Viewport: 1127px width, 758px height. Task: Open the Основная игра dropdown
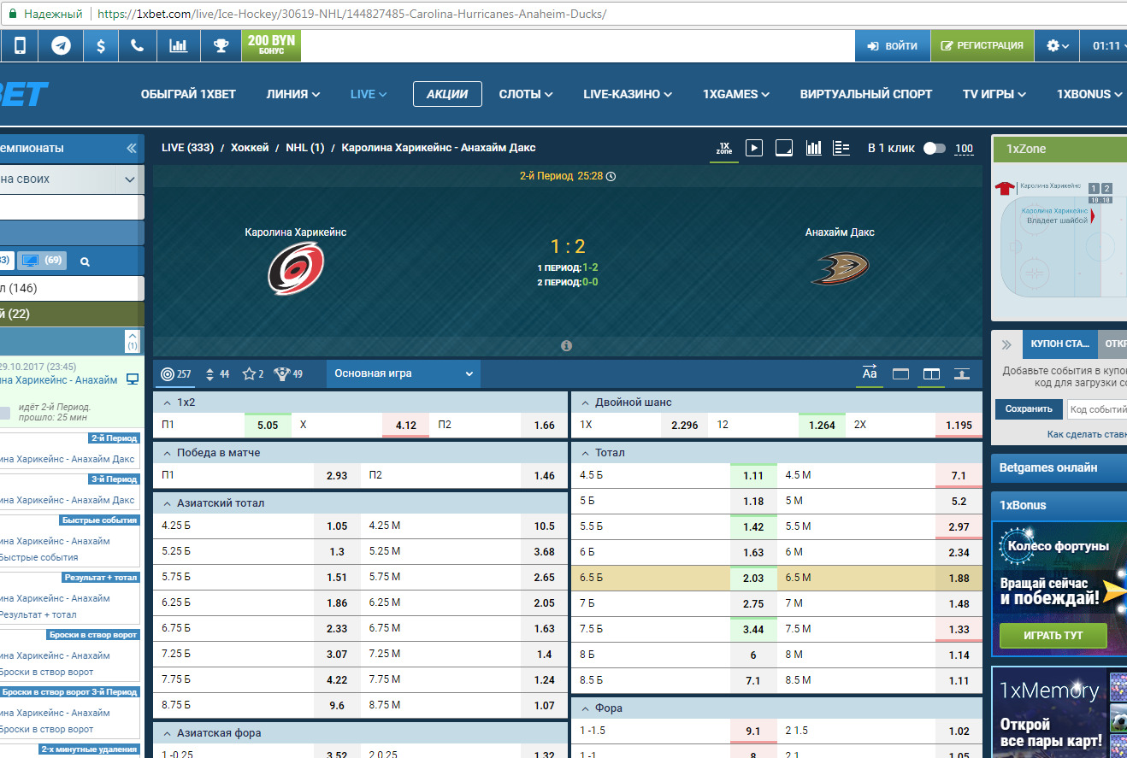[x=404, y=373]
